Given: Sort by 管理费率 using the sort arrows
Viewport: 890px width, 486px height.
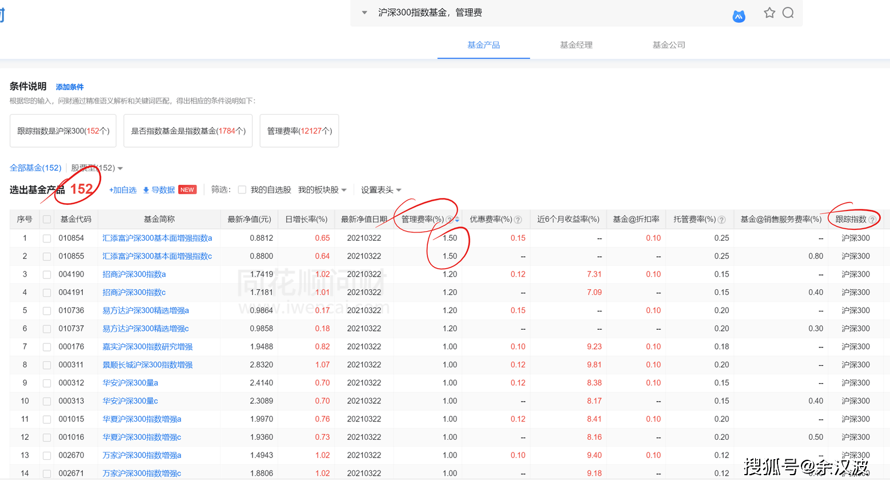Looking at the screenshot, I should click(457, 220).
